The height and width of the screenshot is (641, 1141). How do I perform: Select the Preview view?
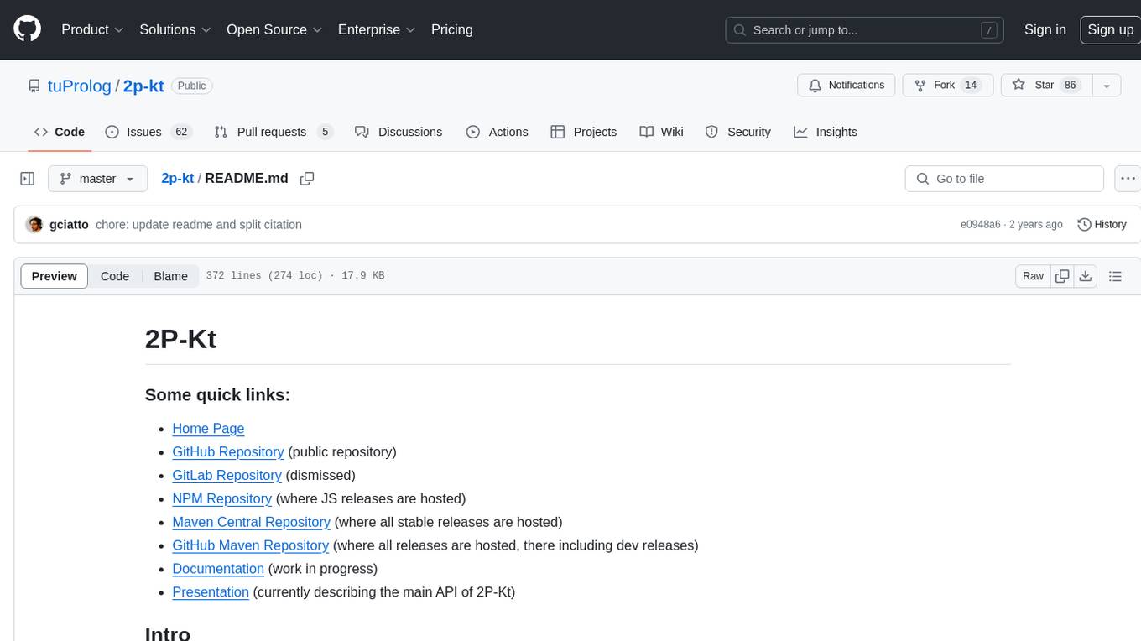(55, 276)
